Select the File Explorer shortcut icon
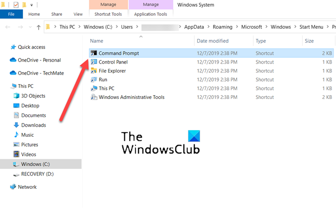This screenshot has height=208, width=336. [x=94, y=71]
